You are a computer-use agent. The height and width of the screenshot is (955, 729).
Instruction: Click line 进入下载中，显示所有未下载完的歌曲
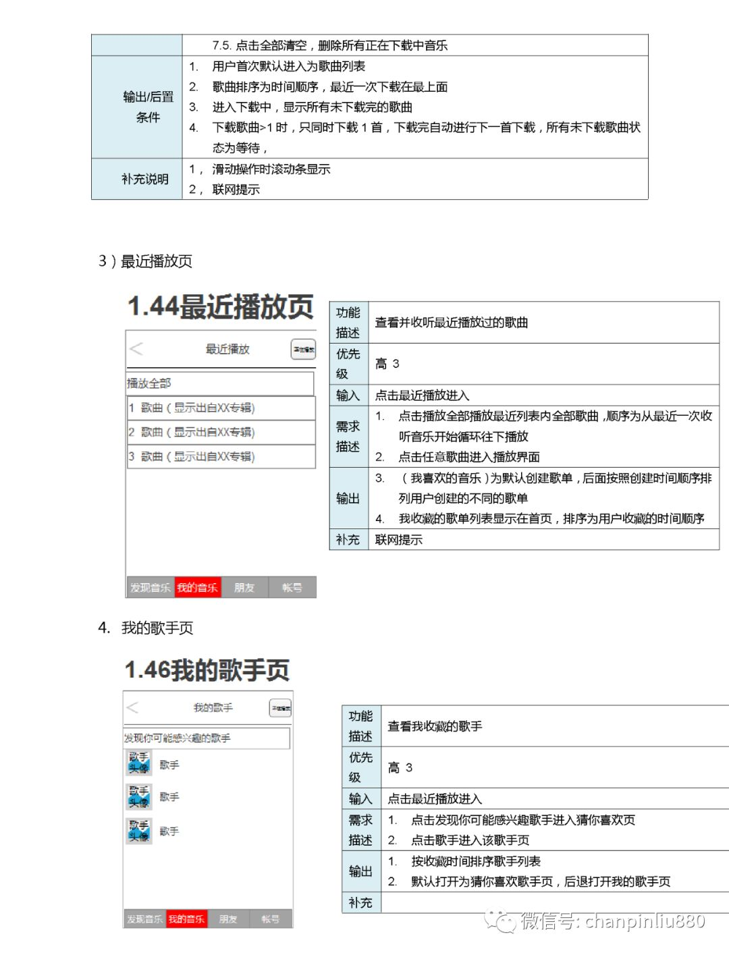(x=312, y=107)
